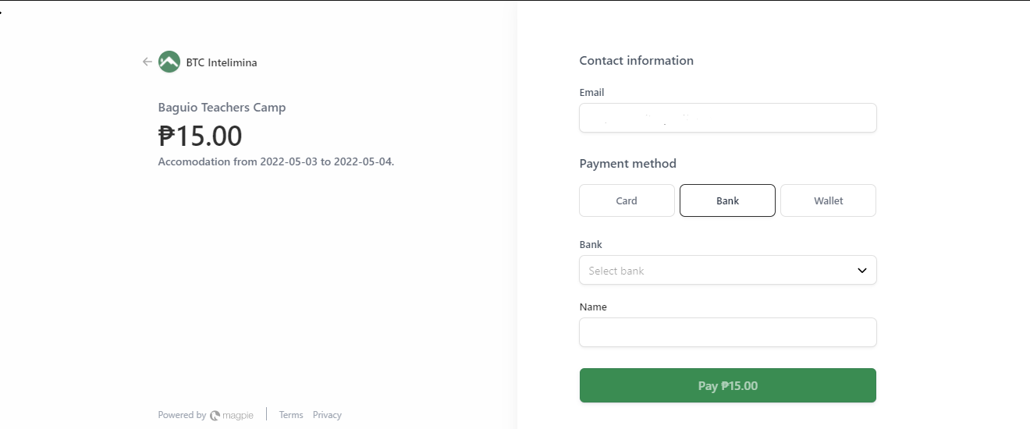Click into the Name text field

tap(727, 332)
